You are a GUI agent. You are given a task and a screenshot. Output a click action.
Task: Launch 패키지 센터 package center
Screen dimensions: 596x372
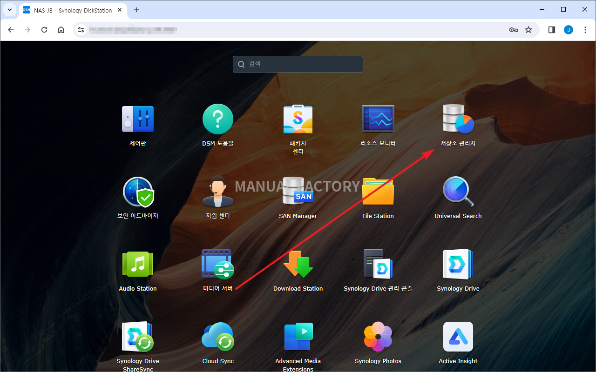pyautogui.click(x=298, y=119)
